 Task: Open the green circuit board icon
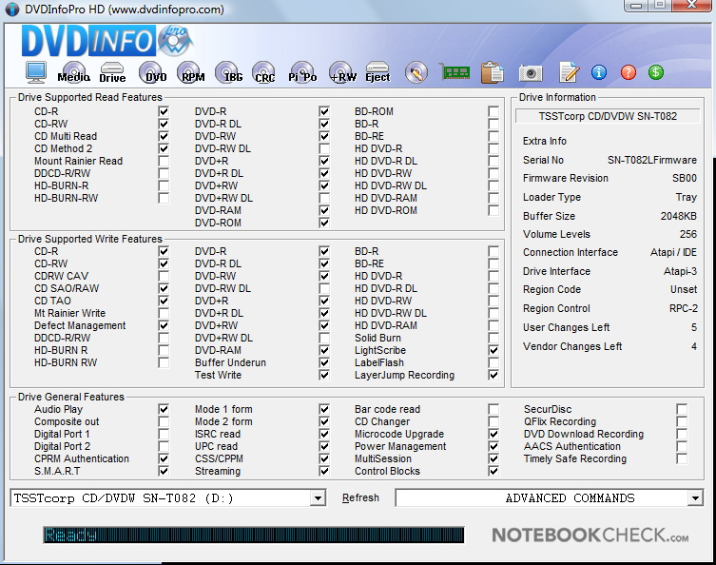point(455,72)
